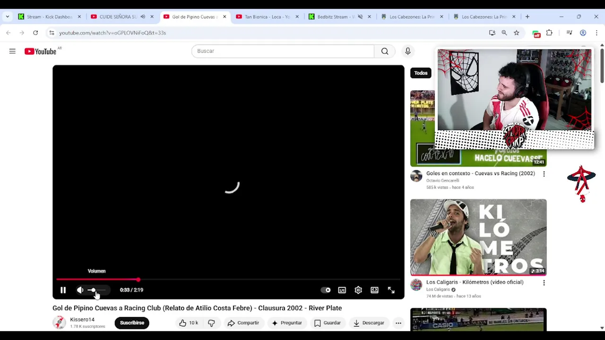Open Goles en contexto video title
The image size is (605, 340).
480,173
